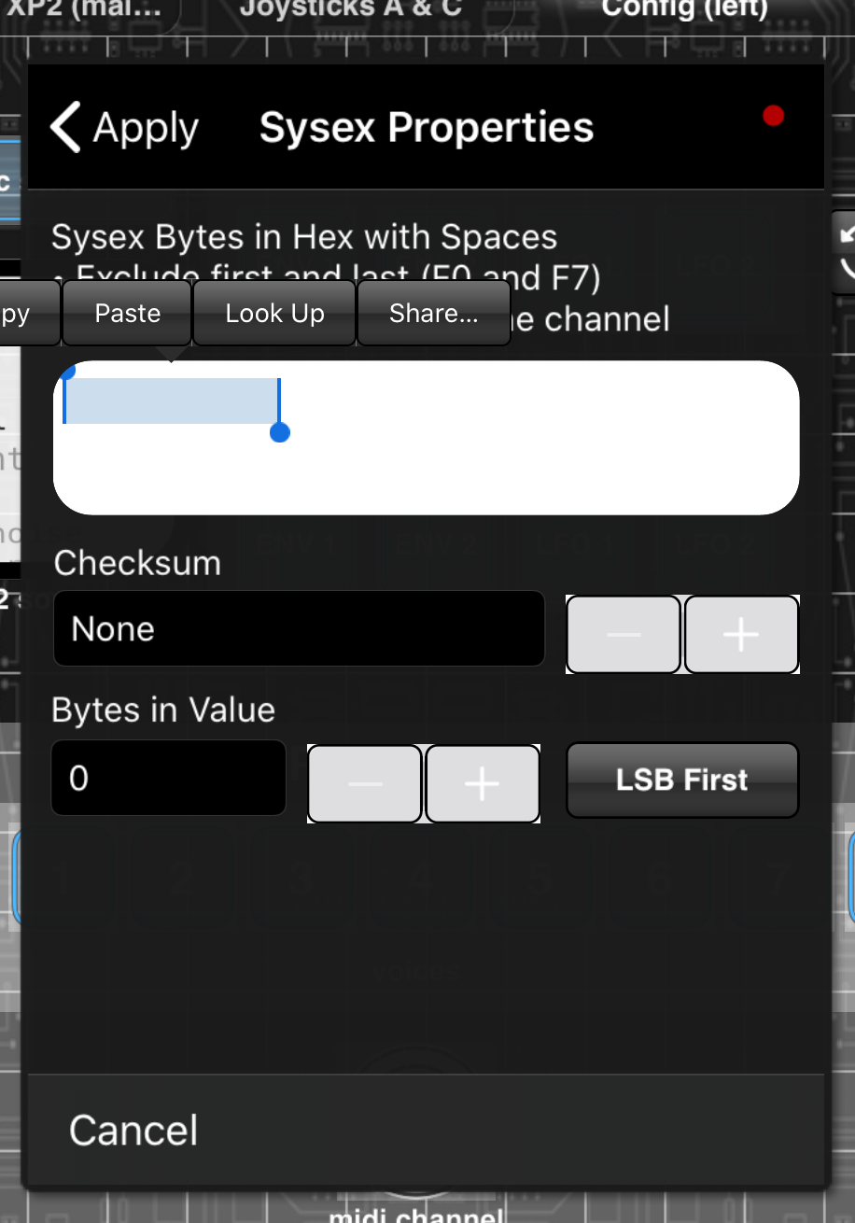
Task: Toggle the LSB First byte order button
Action: click(682, 780)
